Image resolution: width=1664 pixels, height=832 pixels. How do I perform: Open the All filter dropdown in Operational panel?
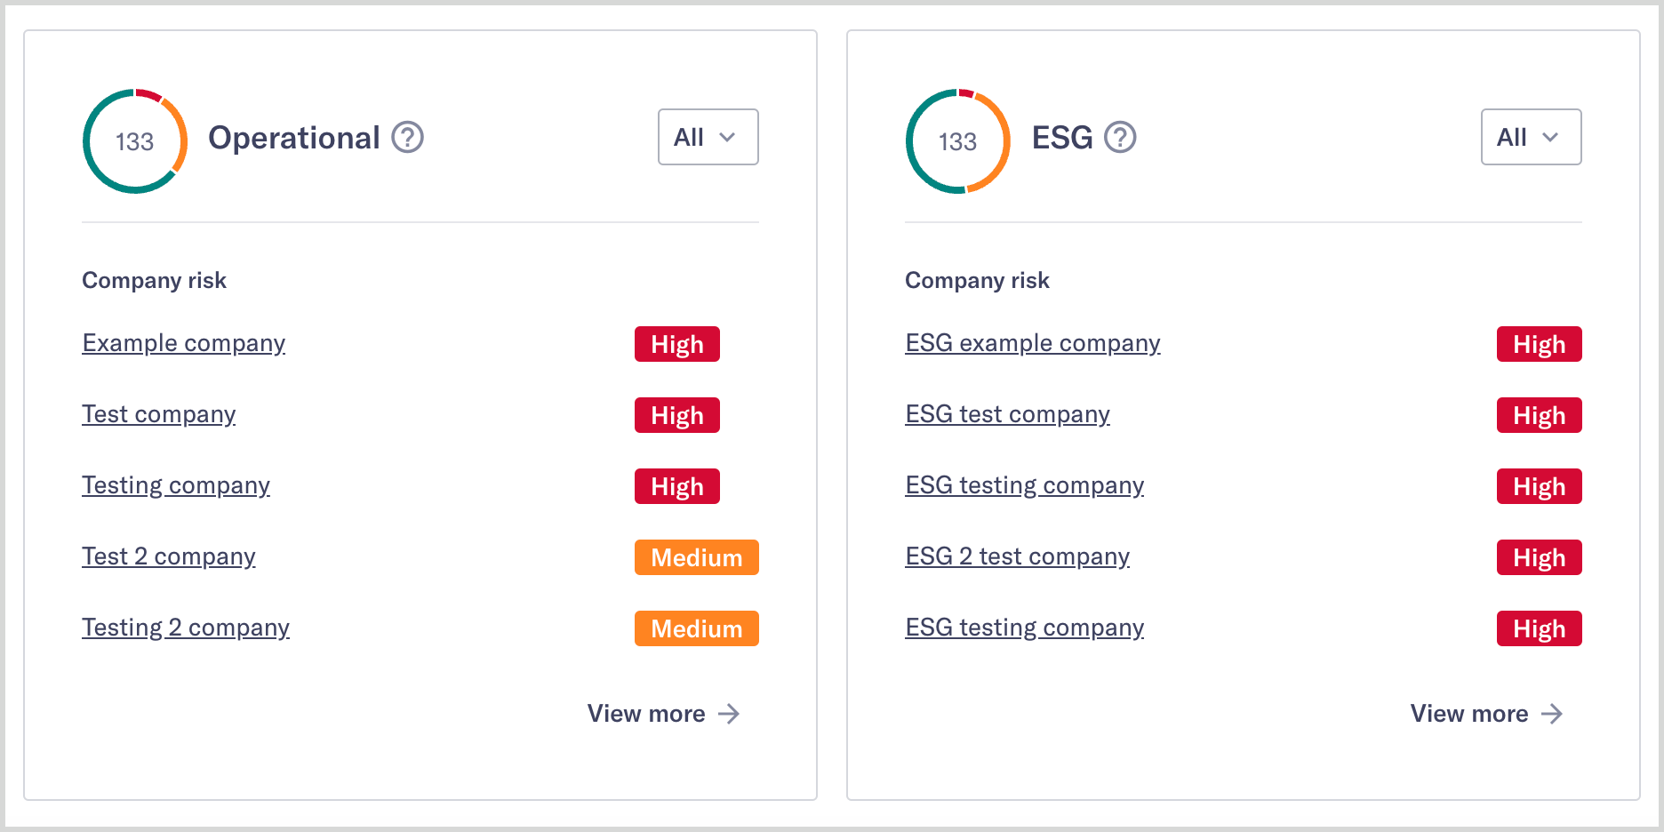tap(708, 137)
